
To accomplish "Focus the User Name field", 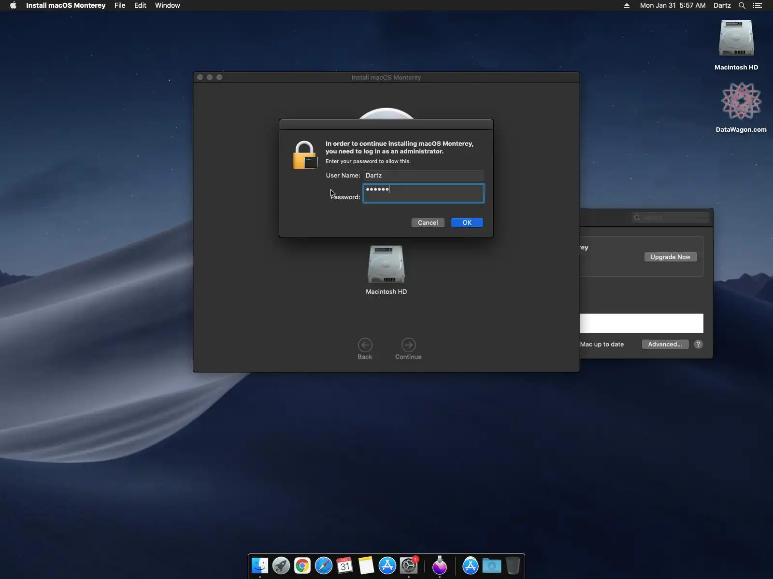I will tap(424, 175).
